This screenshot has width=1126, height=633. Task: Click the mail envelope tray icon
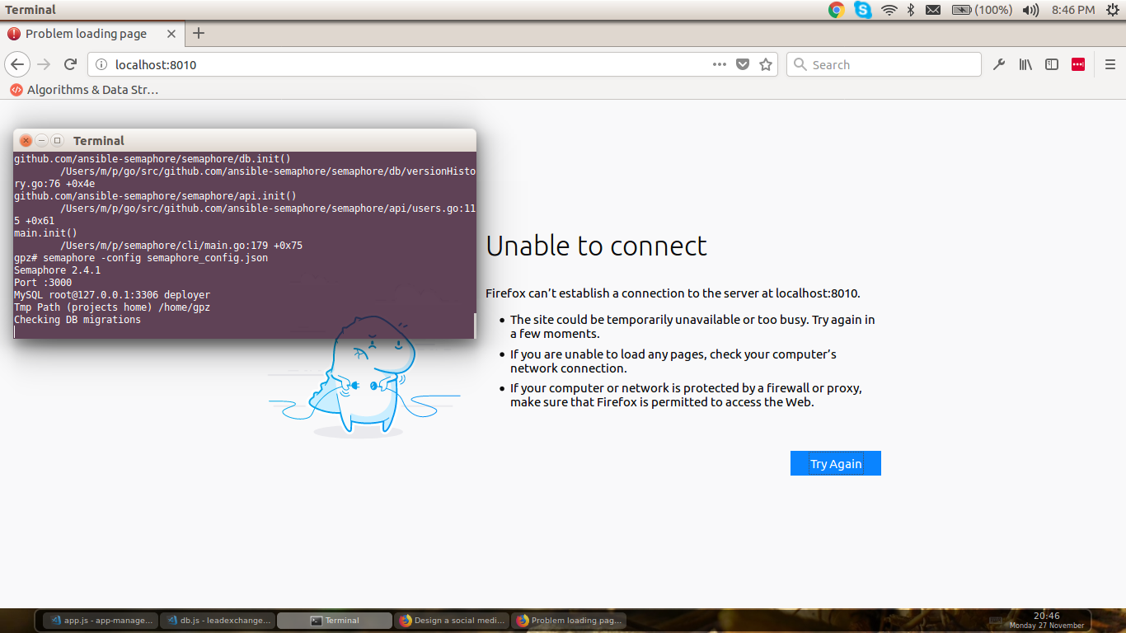point(933,10)
